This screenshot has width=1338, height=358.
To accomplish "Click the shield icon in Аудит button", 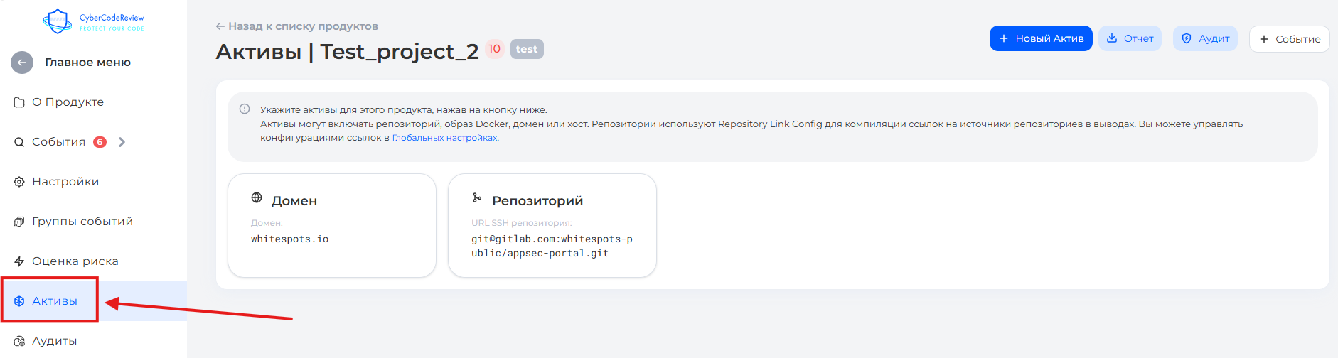I will click(x=1187, y=38).
